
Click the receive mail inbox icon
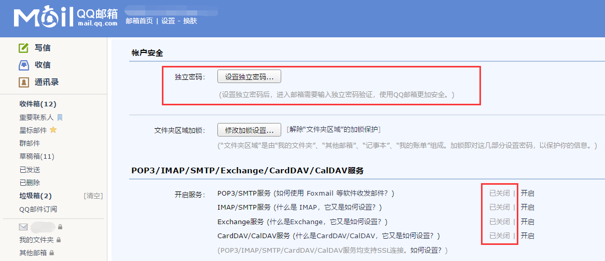[24, 65]
